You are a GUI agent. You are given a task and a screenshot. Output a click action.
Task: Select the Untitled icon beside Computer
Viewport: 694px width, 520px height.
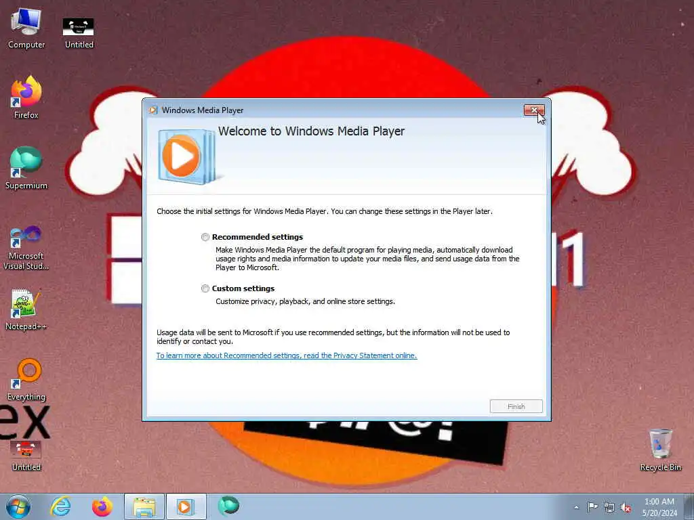(79, 32)
